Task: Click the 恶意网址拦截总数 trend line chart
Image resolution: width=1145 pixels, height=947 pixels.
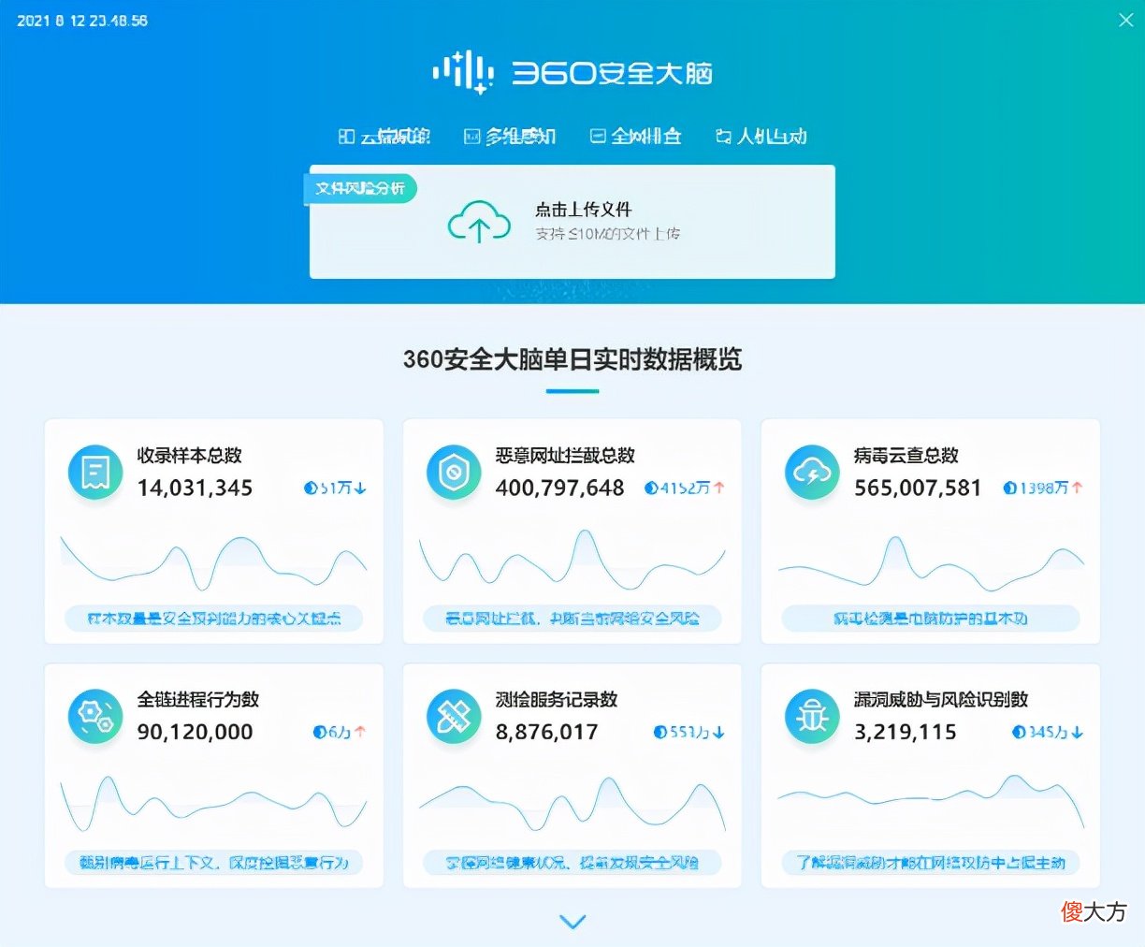Action: click(x=572, y=560)
